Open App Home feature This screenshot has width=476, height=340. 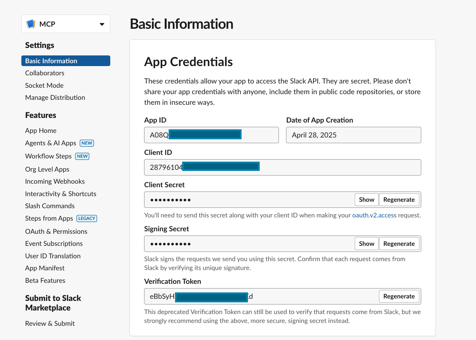click(x=41, y=130)
